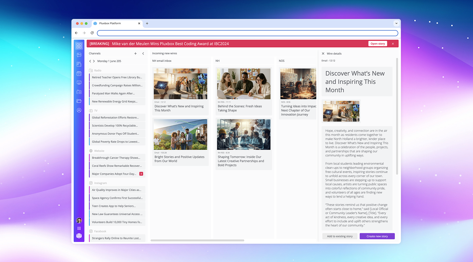This screenshot has height=262, width=473.
Task: Click the user avatar photo in sidebar
Action: coord(79,221)
